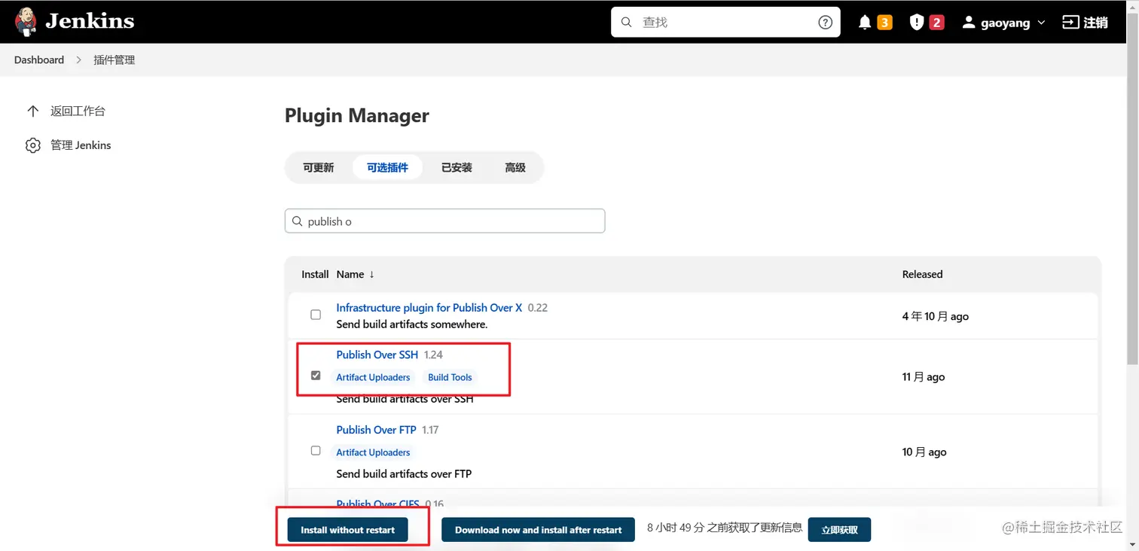
Task: Click the gear icon for 管理 Jenkins
Action: pos(32,145)
